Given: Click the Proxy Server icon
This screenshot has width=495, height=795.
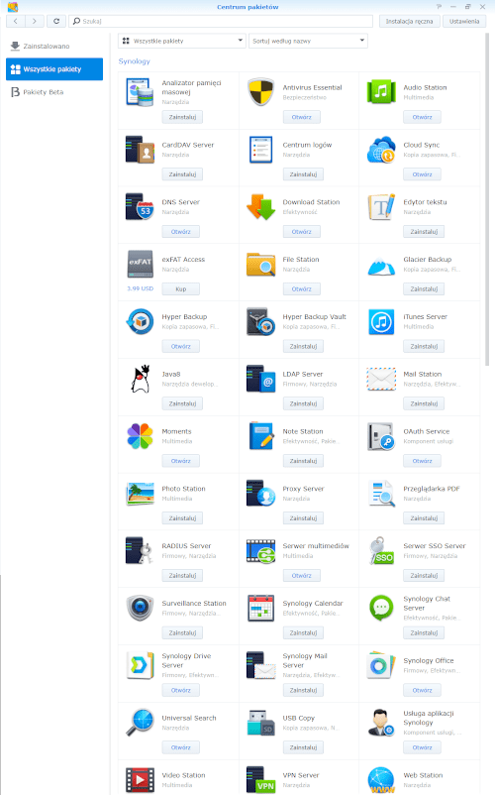Looking at the screenshot, I should (260, 494).
